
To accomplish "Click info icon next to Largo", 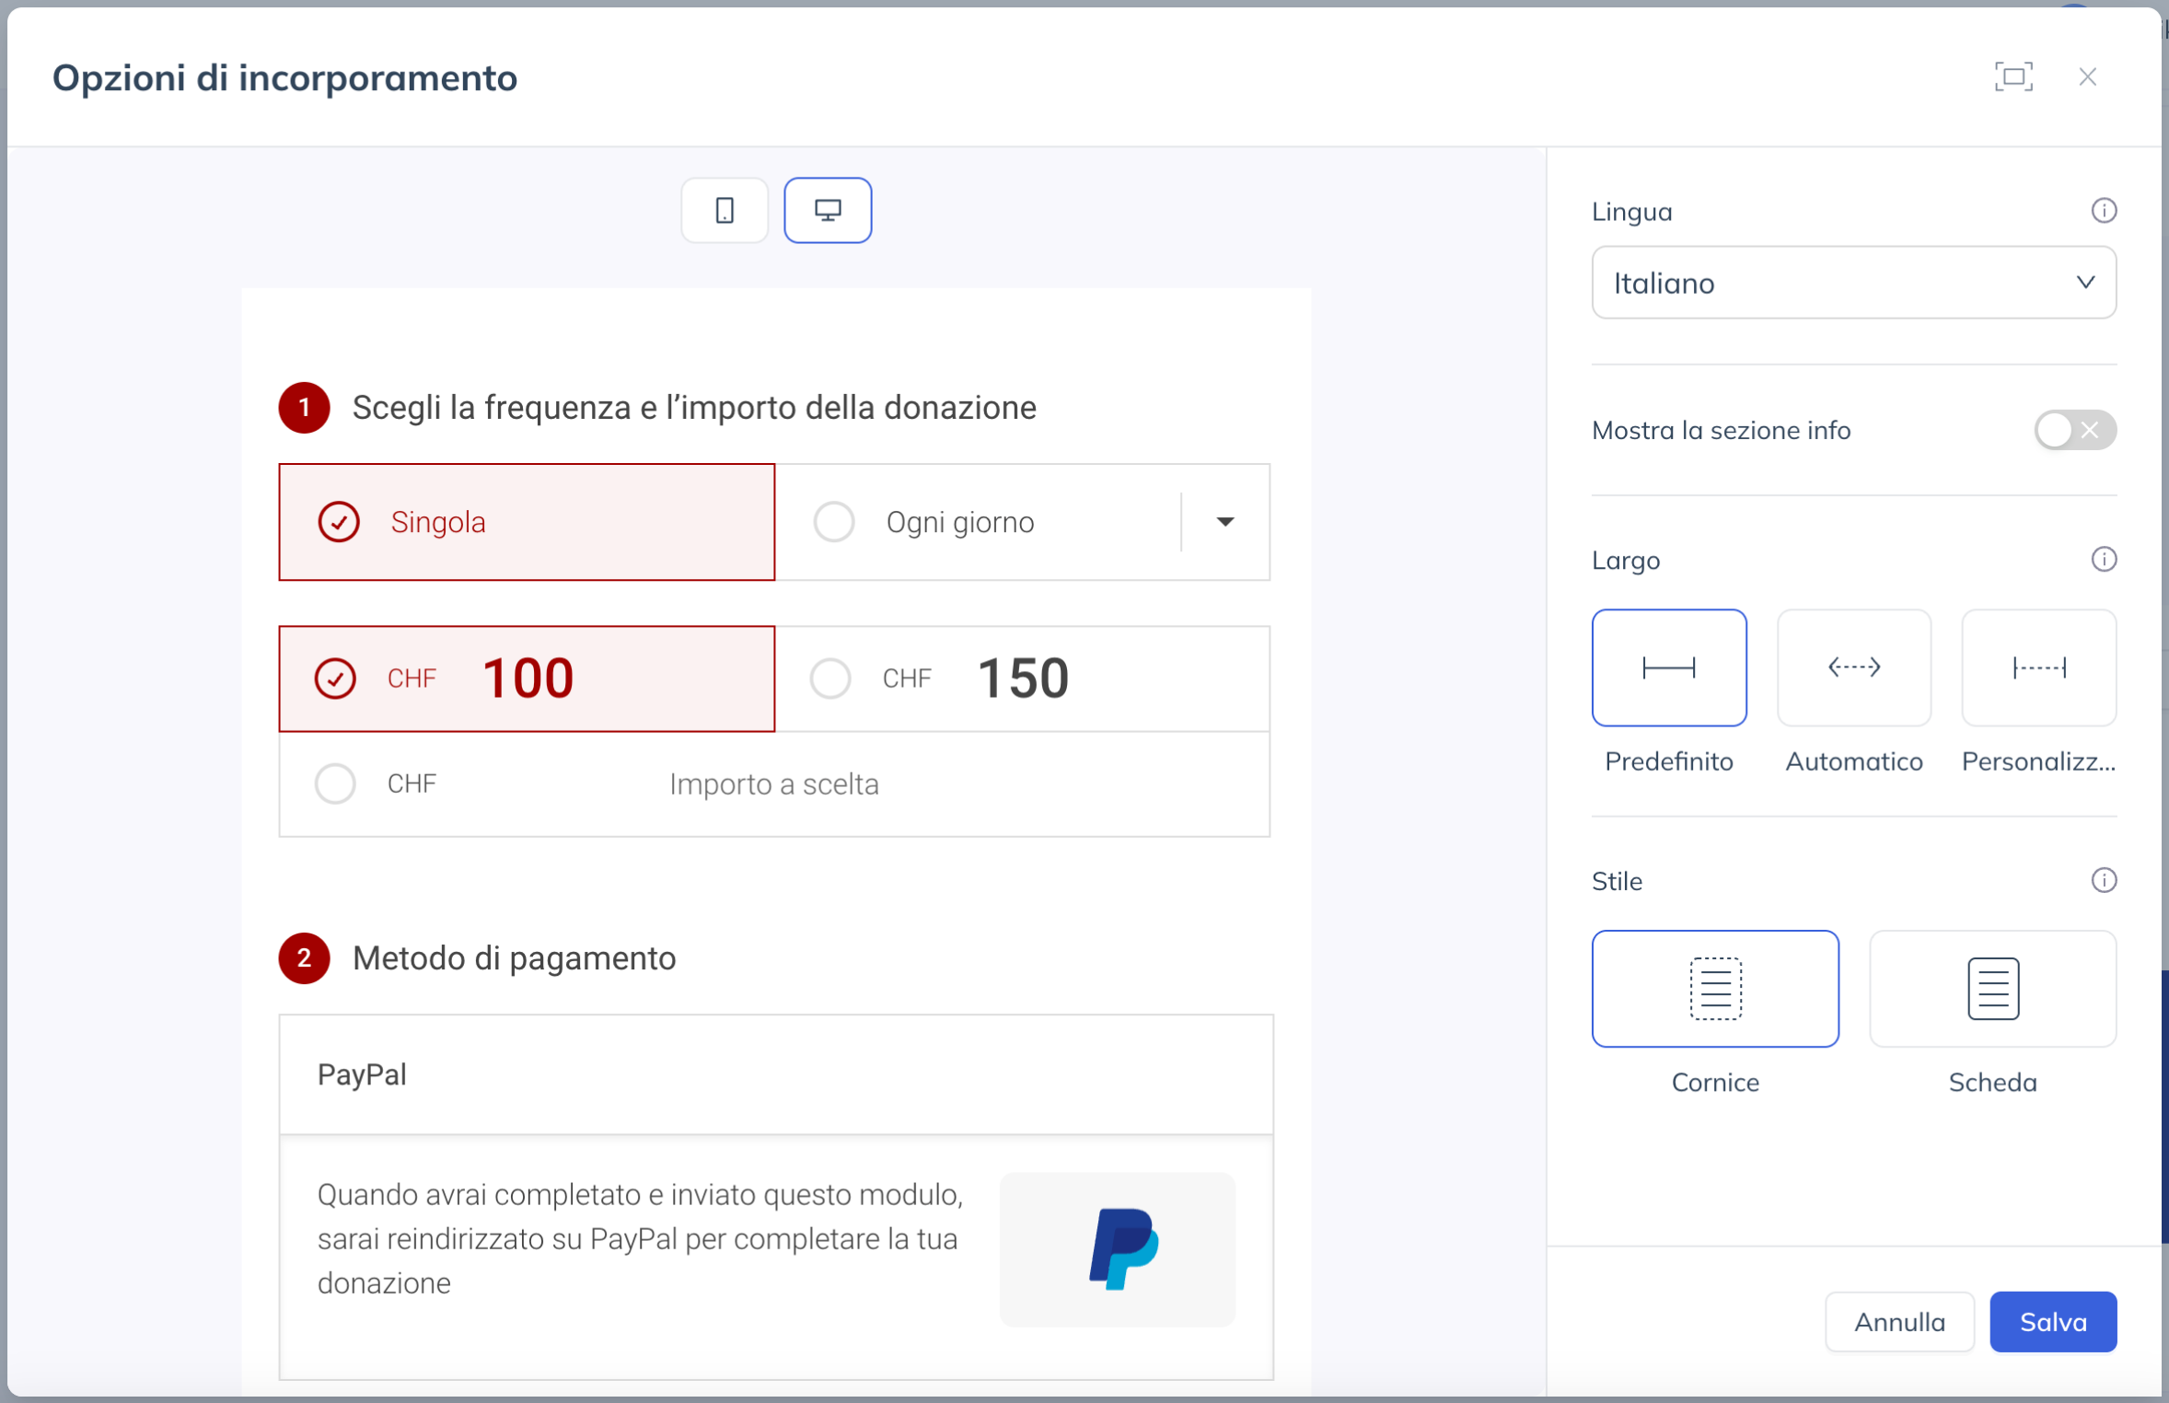I will (x=2104, y=560).
